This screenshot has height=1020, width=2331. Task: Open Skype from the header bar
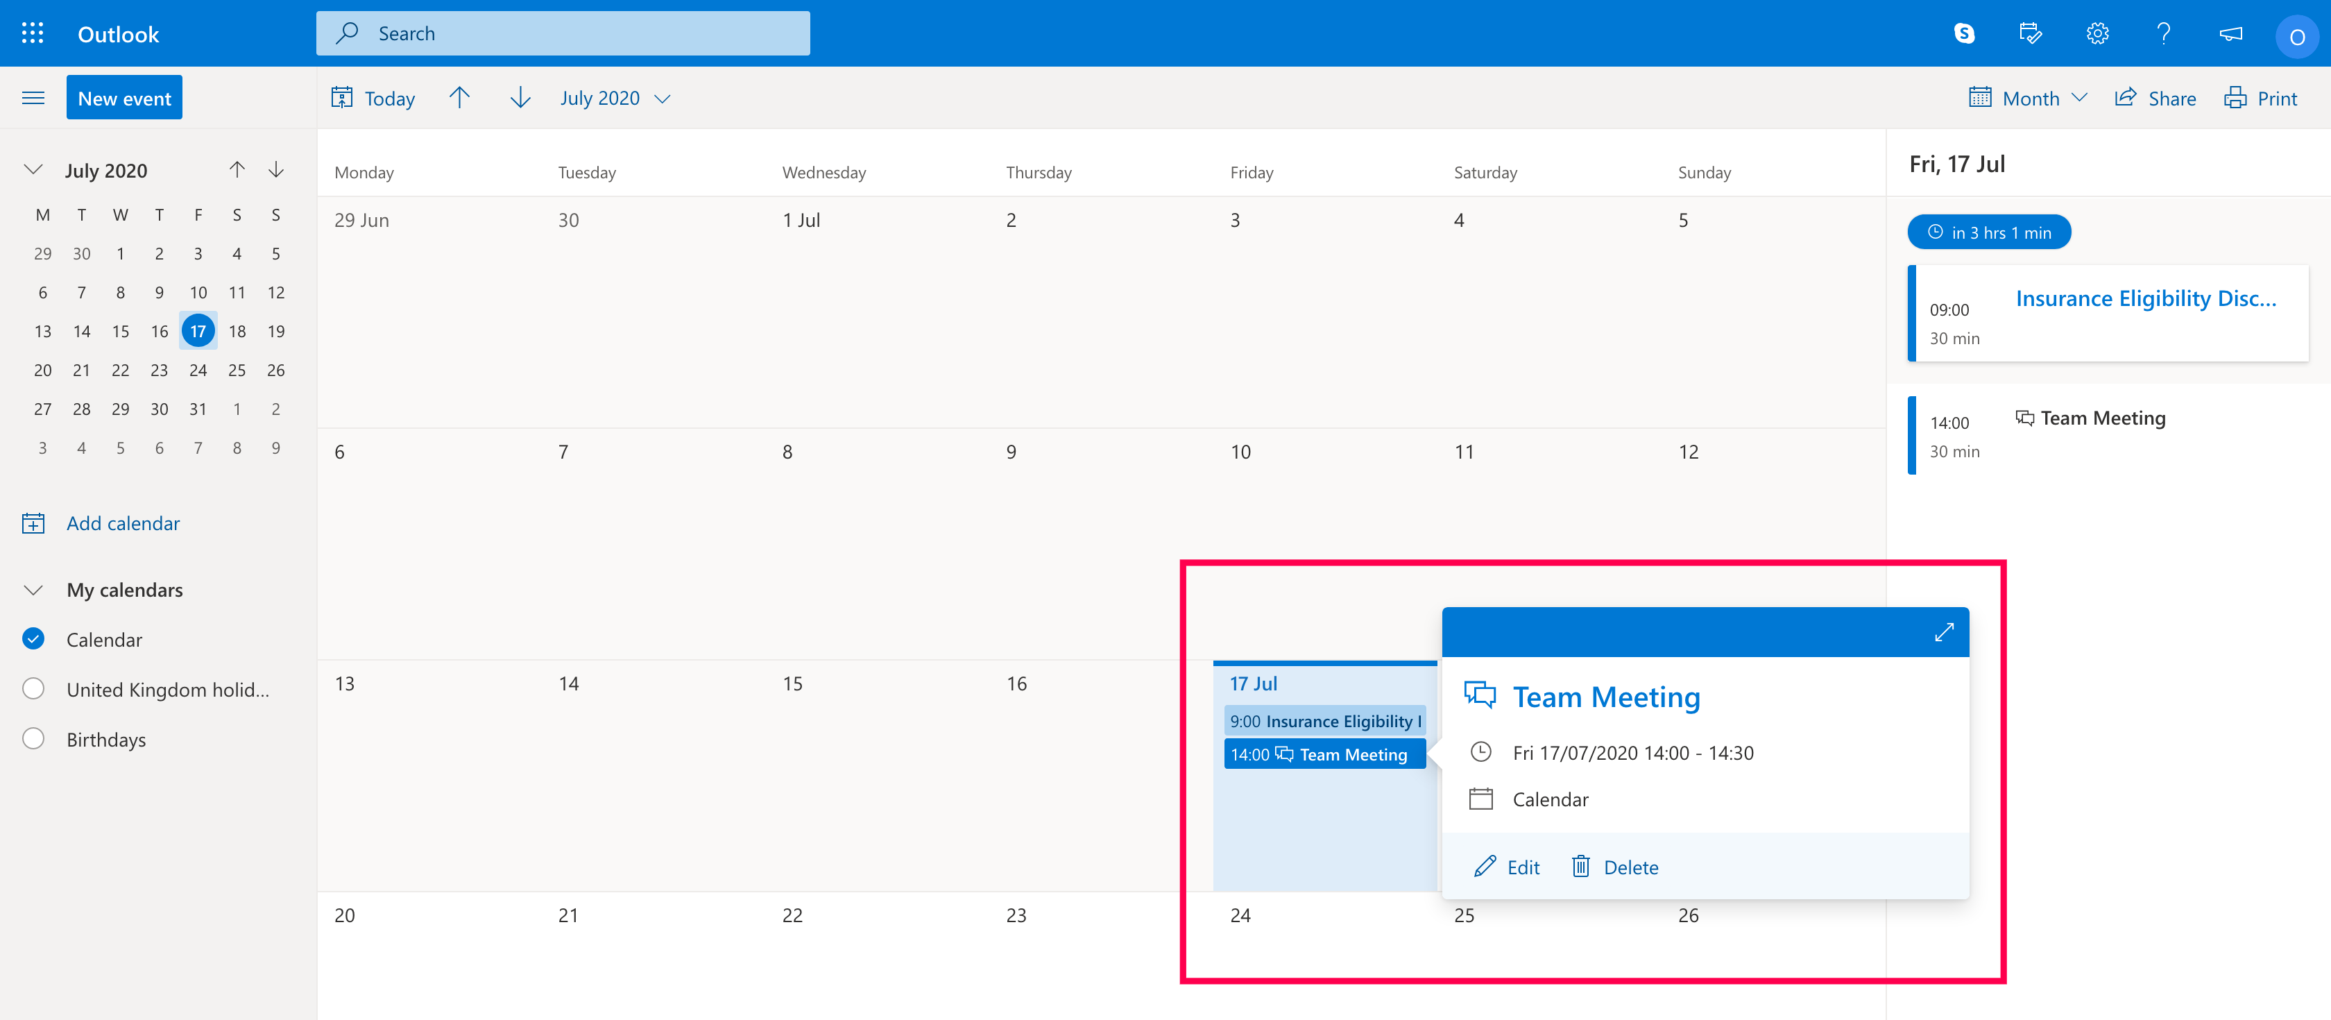pyautogui.click(x=1963, y=33)
